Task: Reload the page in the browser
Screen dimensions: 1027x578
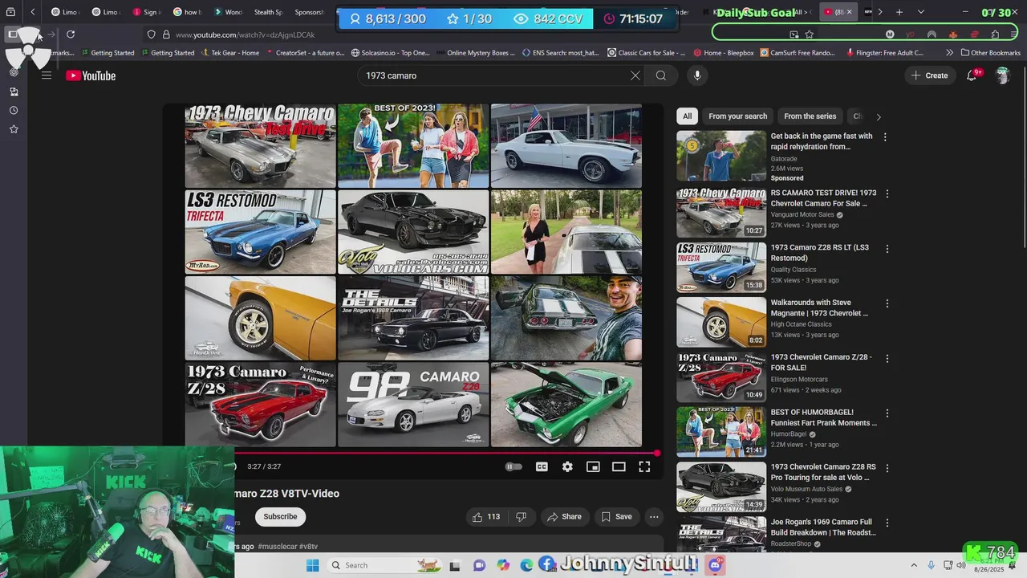Action: coord(71,35)
